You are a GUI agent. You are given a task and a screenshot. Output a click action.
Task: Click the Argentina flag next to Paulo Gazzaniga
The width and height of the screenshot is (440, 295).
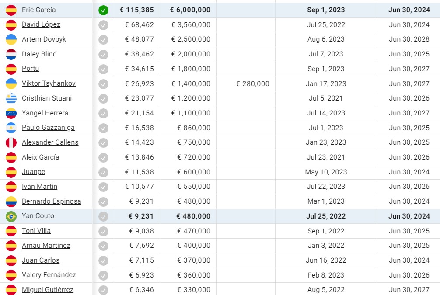11,128
